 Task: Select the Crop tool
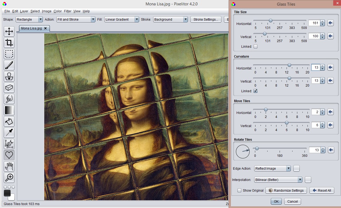[x=9, y=43]
